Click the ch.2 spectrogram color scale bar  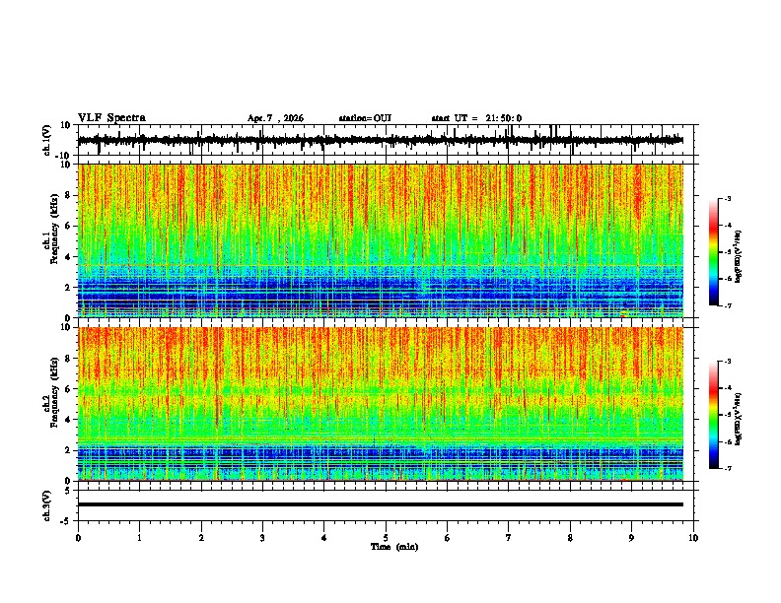tap(714, 415)
